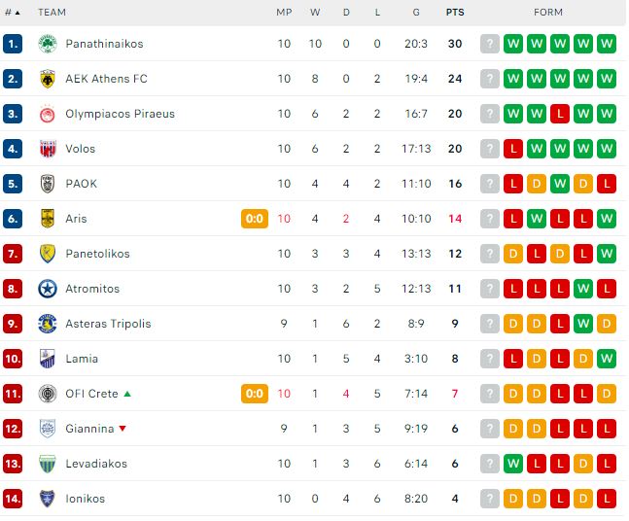Open the Panetolikos team link
629x521 pixels.
(97, 254)
